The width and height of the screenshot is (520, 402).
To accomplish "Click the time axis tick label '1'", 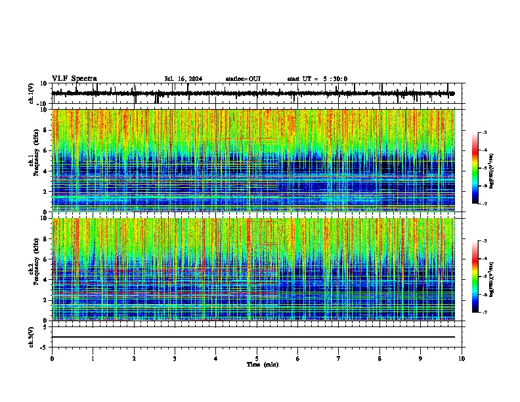I will pos(93,359).
